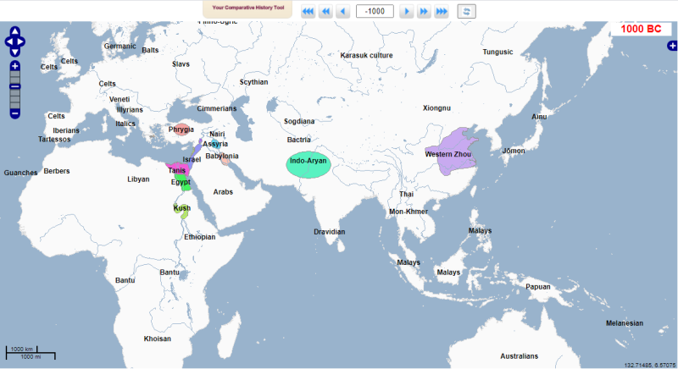The height and width of the screenshot is (369, 678).
Task: Click the Illyrians label
Action: (130, 110)
